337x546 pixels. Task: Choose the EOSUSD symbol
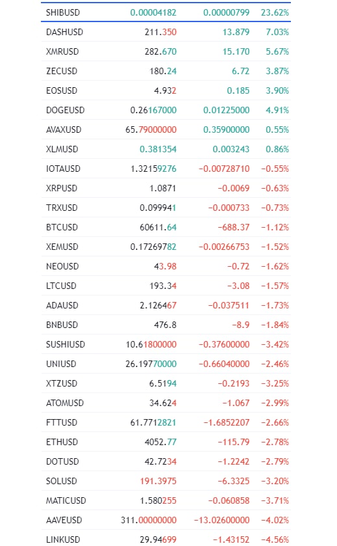62,90
